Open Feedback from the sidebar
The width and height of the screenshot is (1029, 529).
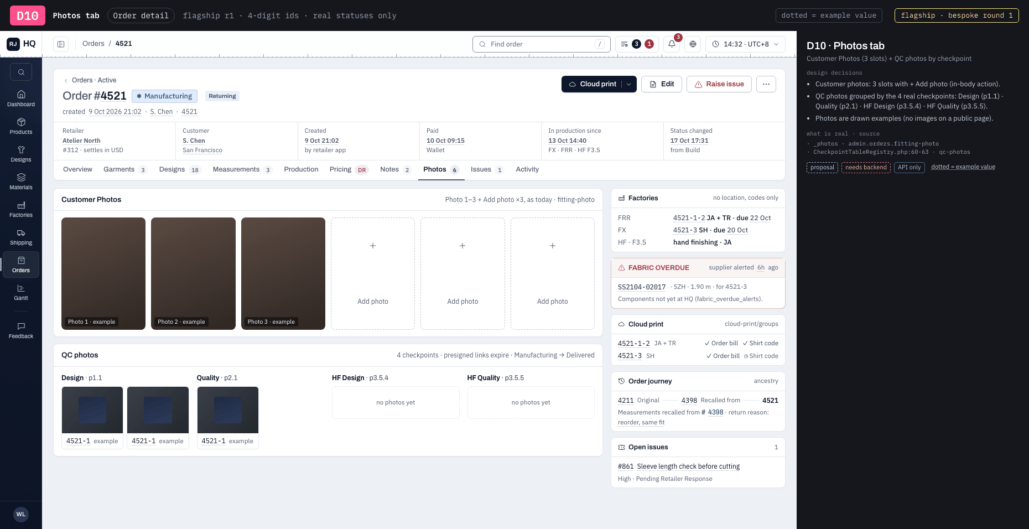(x=21, y=330)
